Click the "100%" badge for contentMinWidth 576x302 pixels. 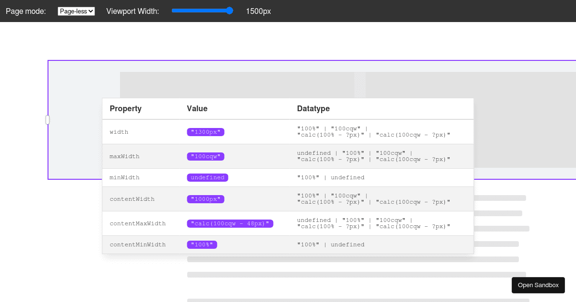point(202,244)
